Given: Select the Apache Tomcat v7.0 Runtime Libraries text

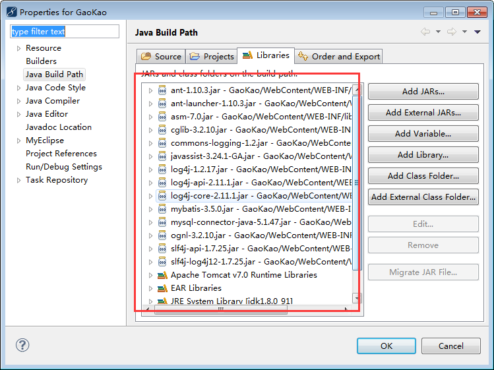Looking at the screenshot, I should (x=244, y=275).
